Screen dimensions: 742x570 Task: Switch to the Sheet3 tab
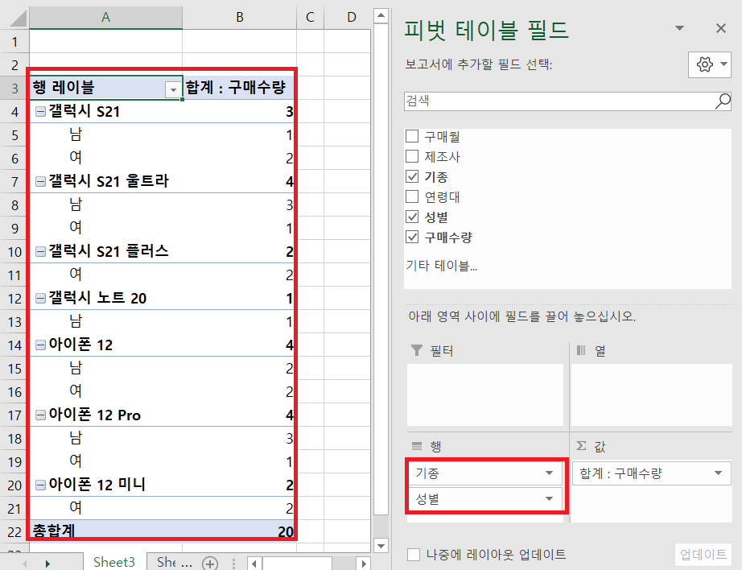click(x=114, y=562)
